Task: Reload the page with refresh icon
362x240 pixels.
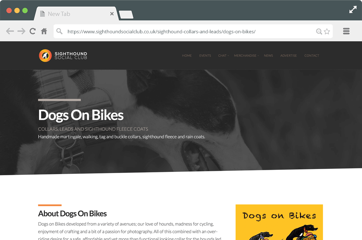Action: click(33, 31)
